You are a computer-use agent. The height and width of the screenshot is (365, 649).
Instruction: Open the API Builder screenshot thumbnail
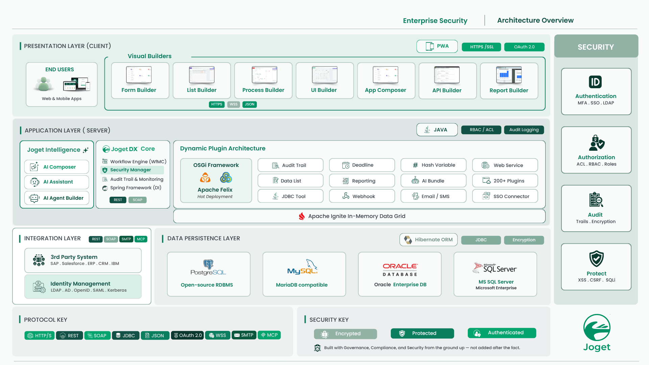(x=447, y=75)
